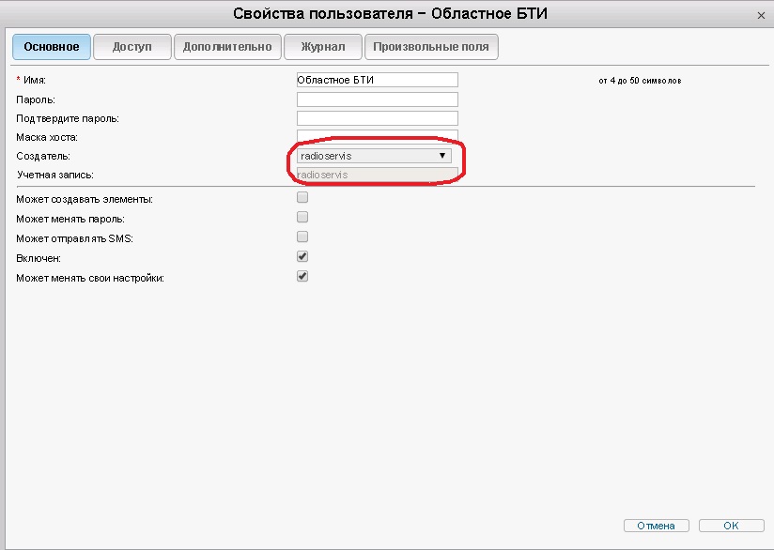Enable the Может создавать элементы checkbox
Viewport: 774px width, 550px height.
coord(302,198)
